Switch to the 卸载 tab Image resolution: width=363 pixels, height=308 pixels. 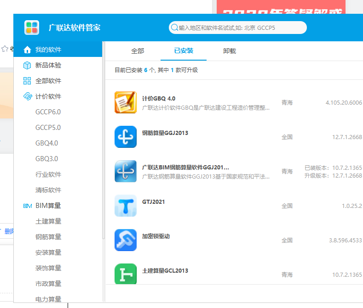point(230,51)
